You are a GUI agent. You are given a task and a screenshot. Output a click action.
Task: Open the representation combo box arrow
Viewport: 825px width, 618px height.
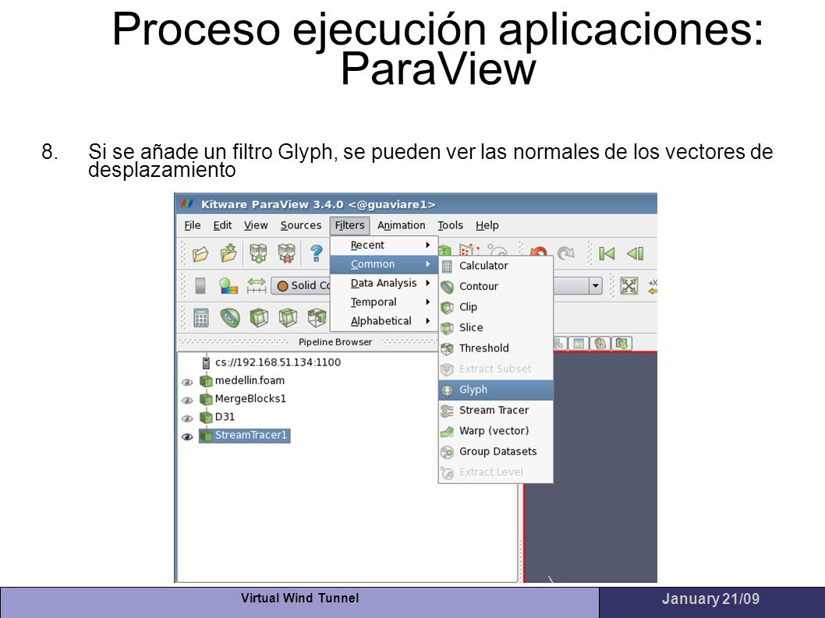[595, 285]
